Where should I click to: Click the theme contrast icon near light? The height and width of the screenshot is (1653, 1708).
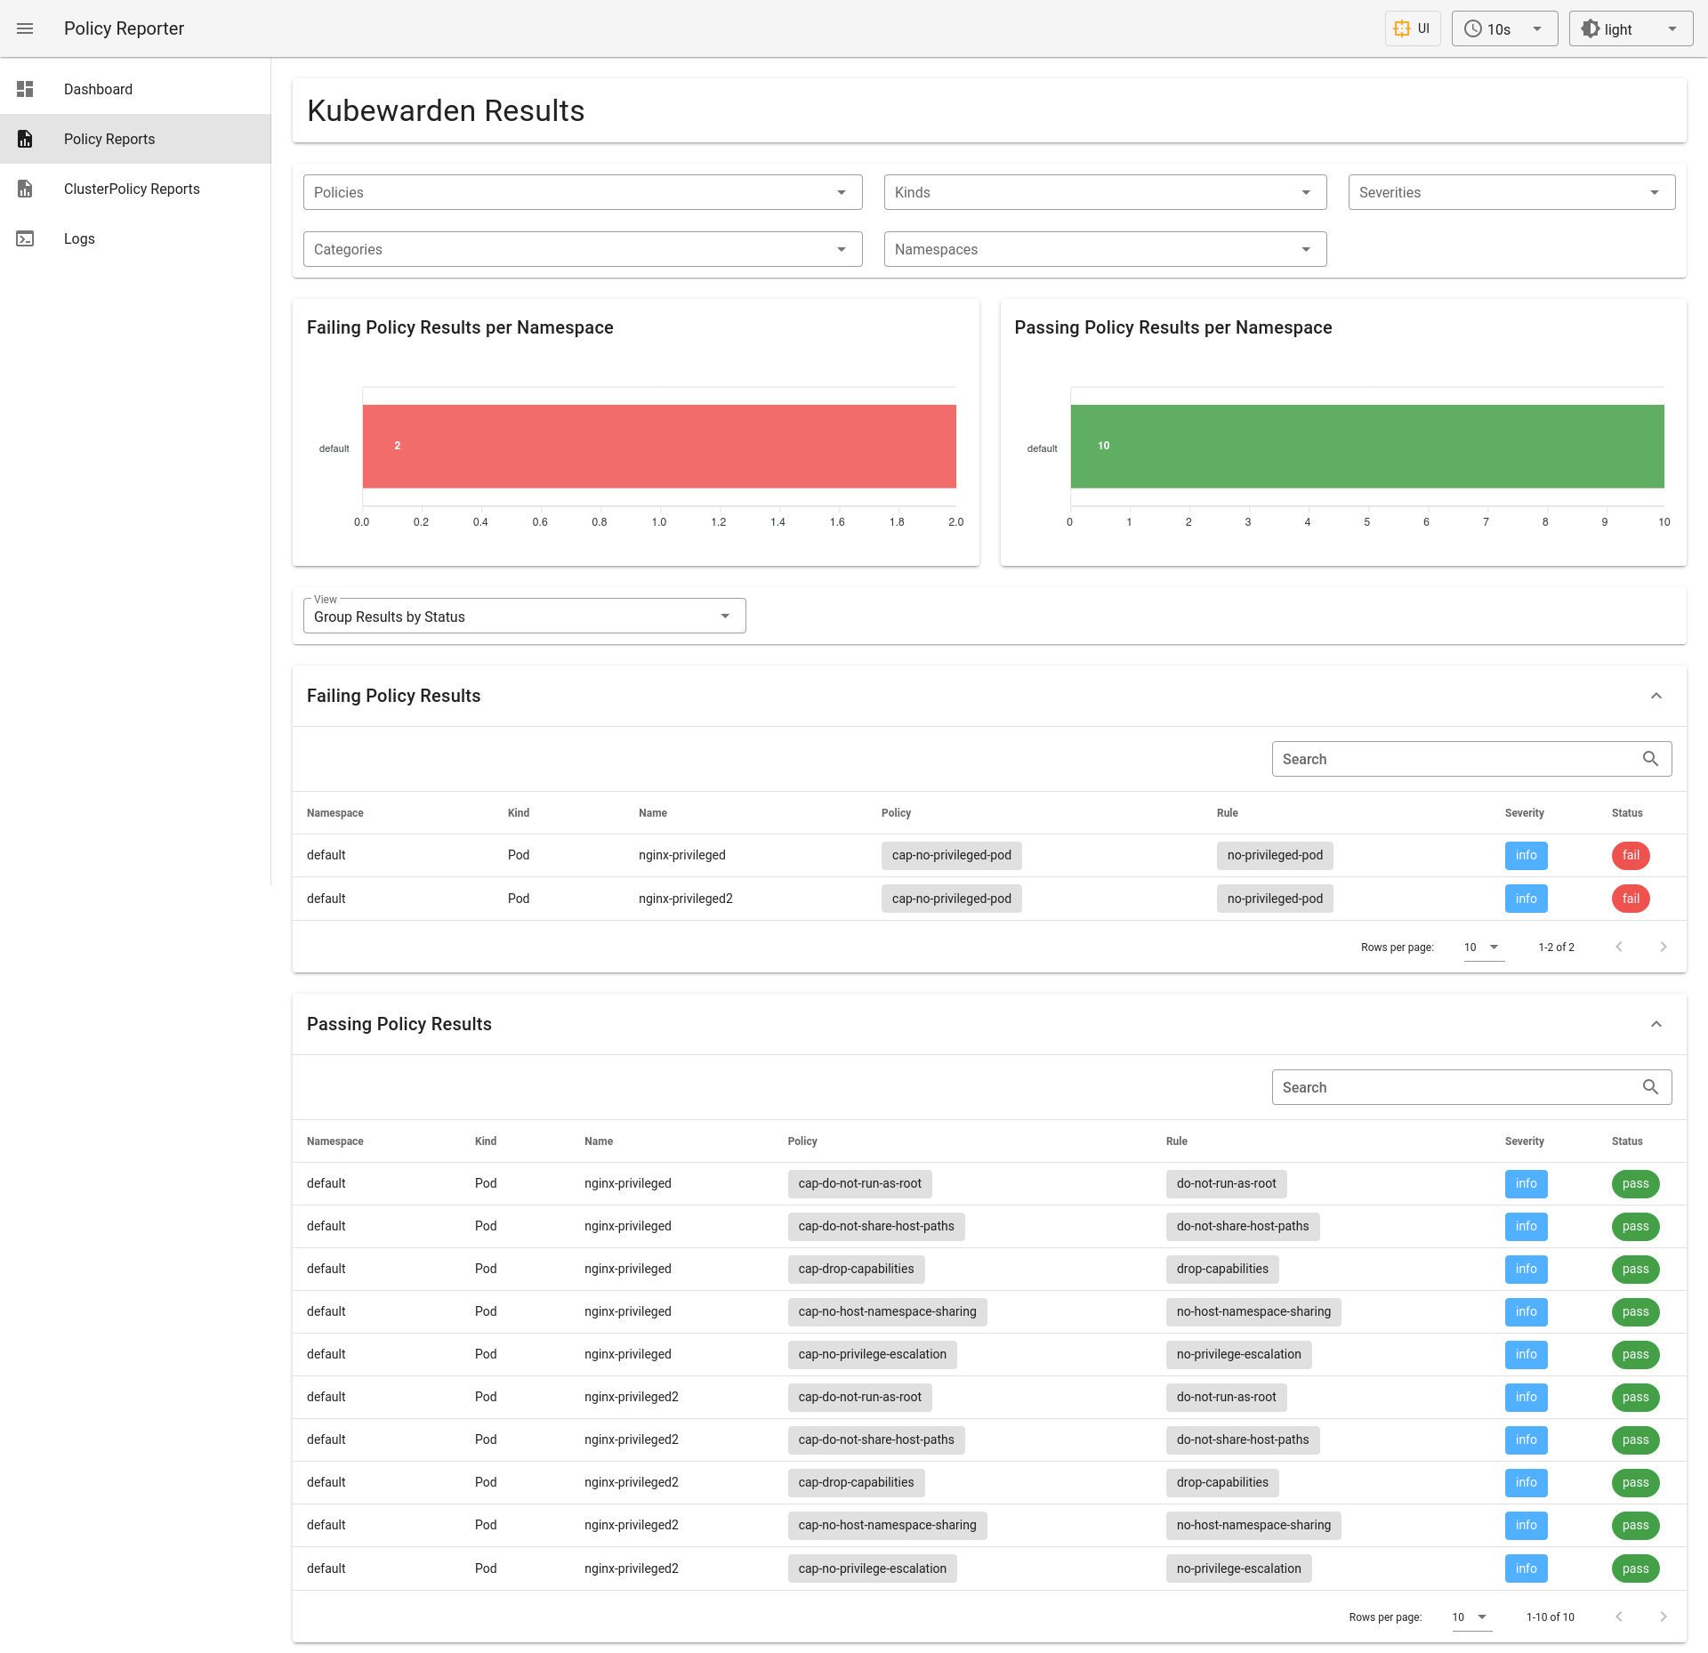click(1591, 28)
